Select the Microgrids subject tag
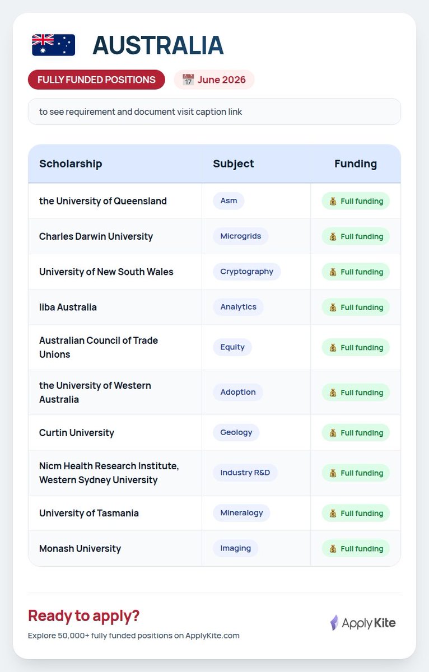The height and width of the screenshot is (672, 429). [x=241, y=236]
